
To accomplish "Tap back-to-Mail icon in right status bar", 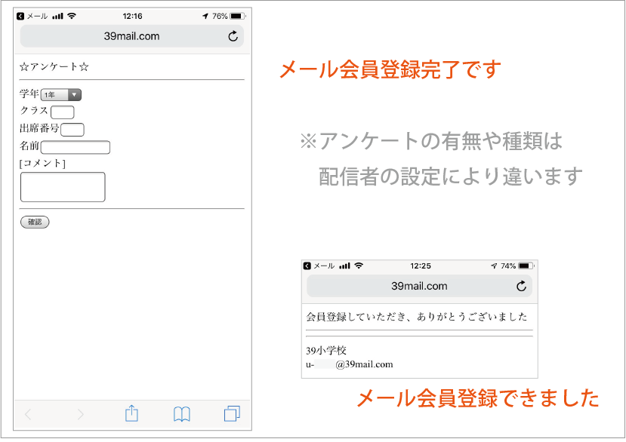I will (x=307, y=266).
